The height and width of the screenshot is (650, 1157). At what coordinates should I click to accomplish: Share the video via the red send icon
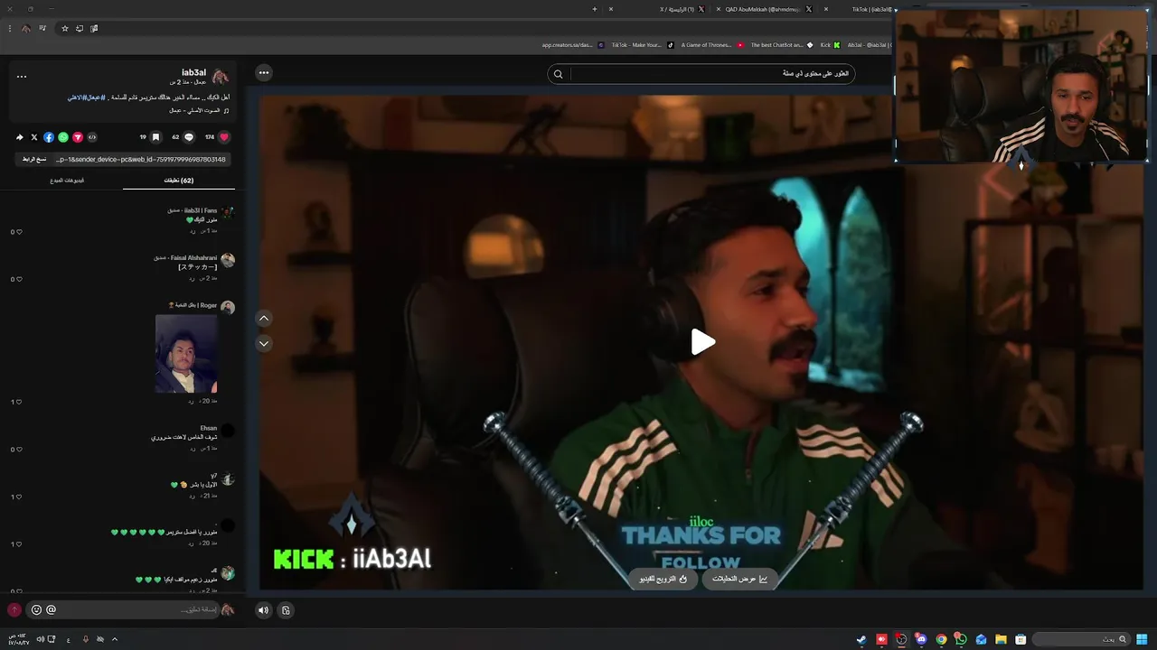(x=78, y=137)
